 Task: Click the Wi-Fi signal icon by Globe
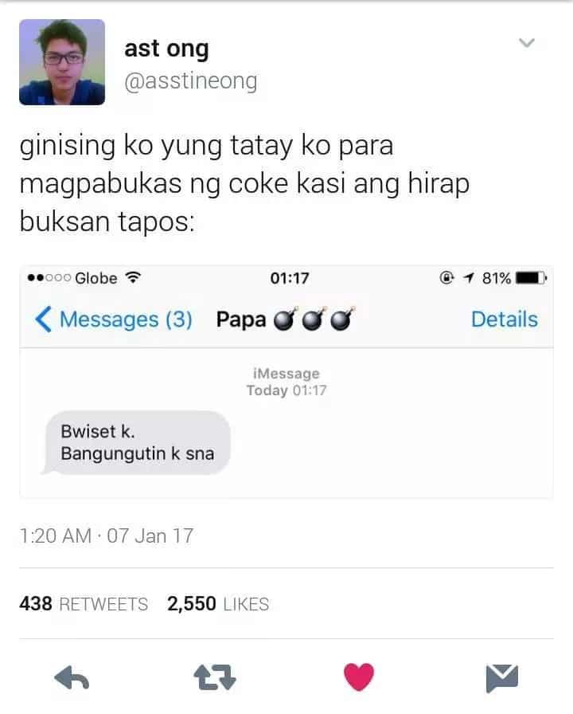(133, 277)
